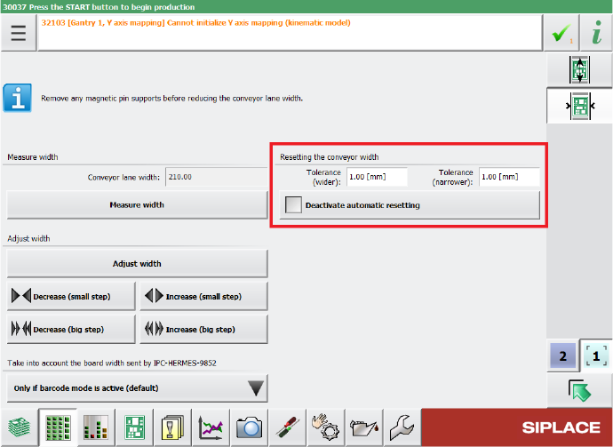
Task: Toggle Deactivate automatic resetting checkbox
Action: pyautogui.click(x=293, y=205)
